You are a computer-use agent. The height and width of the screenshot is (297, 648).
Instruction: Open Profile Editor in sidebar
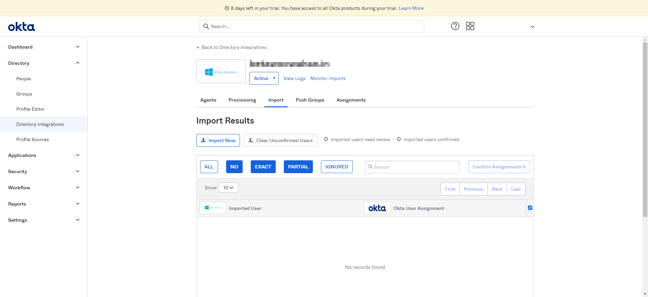44,109
